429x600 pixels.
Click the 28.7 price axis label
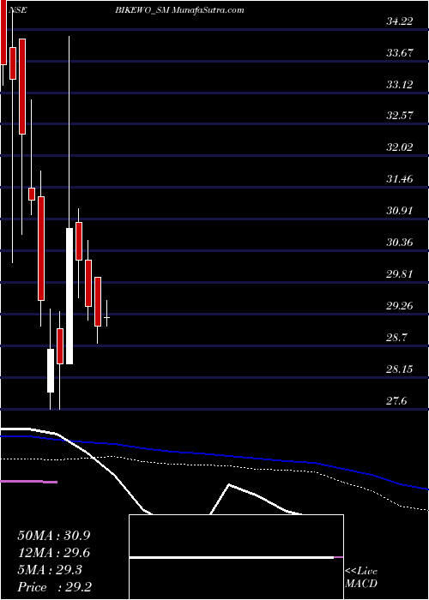tap(396, 338)
